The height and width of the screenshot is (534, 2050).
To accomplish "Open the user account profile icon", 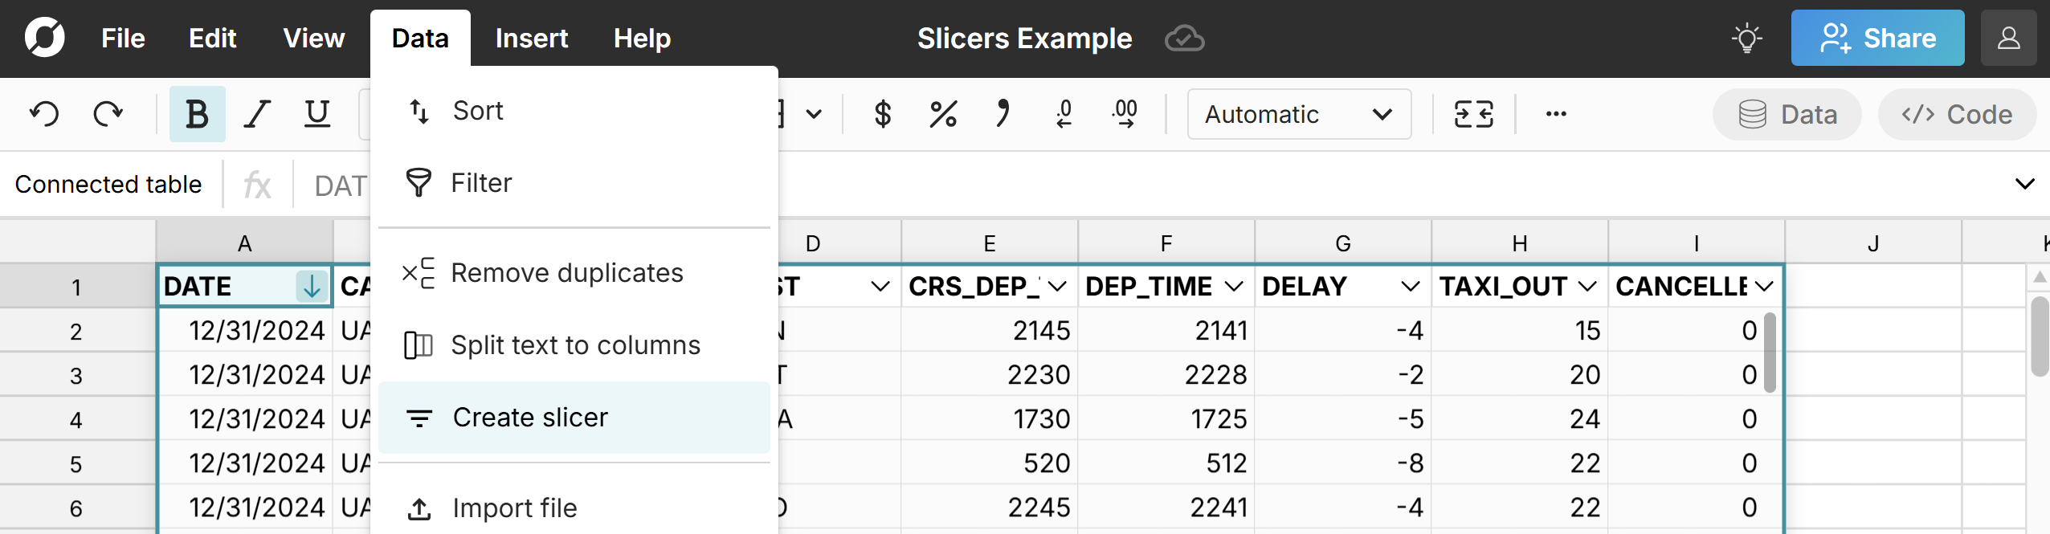I will [x=2008, y=39].
